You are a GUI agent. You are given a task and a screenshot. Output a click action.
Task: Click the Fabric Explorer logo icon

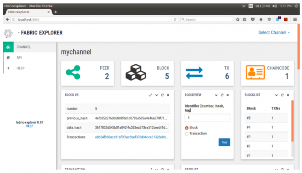pos(8,33)
